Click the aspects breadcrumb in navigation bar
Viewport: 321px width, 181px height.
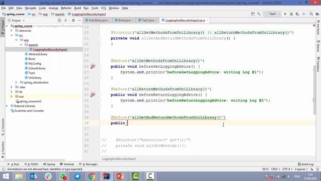pos(60,14)
